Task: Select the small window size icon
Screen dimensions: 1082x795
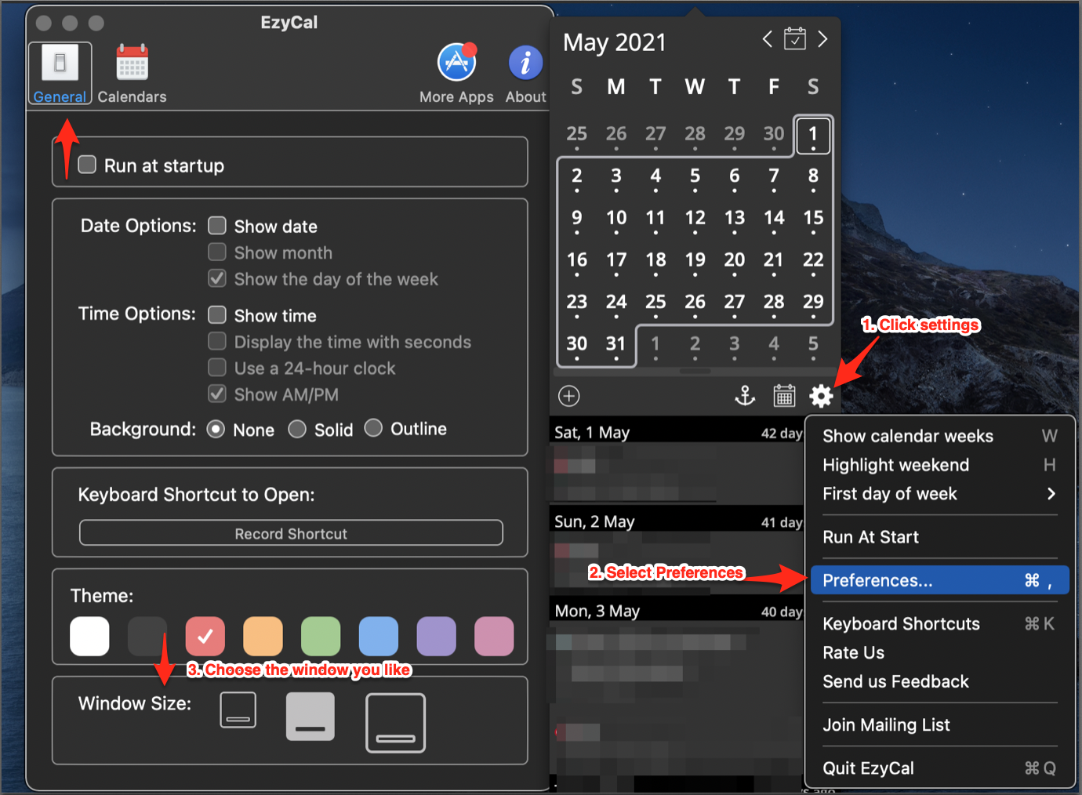Action: click(x=238, y=710)
